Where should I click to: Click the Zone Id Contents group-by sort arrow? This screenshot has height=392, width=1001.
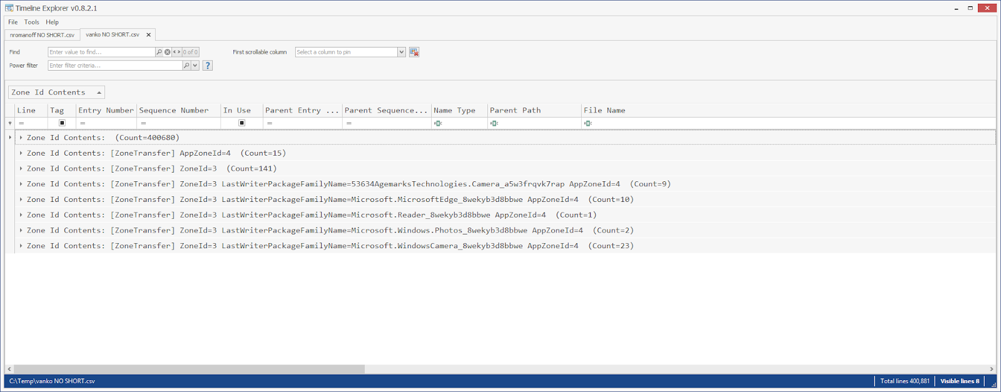[99, 93]
